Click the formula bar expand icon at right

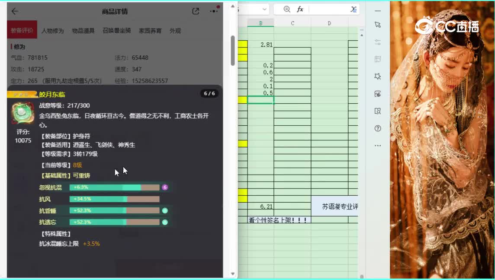[354, 10]
